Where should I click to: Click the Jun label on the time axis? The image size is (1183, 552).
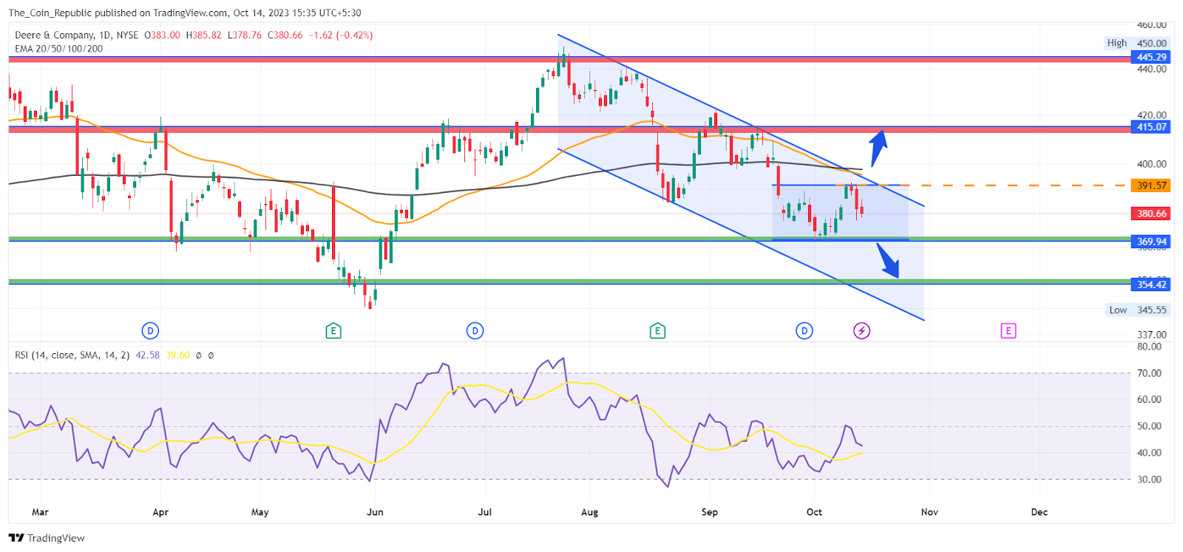tap(376, 512)
